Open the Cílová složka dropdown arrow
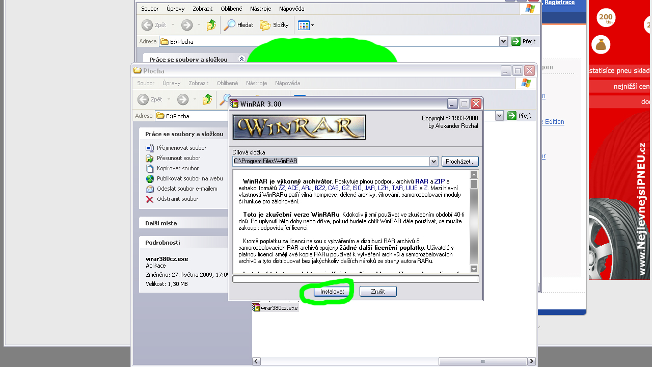The width and height of the screenshot is (652, 367). tap(433, 162)
